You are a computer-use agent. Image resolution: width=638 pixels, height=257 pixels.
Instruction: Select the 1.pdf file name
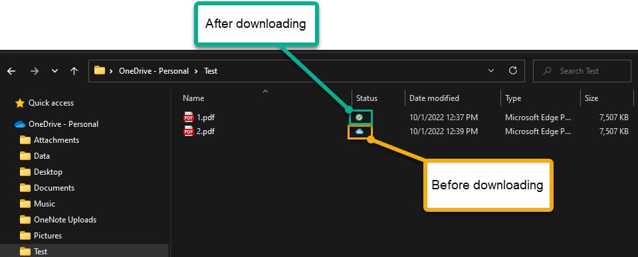(x=205, y=118)
